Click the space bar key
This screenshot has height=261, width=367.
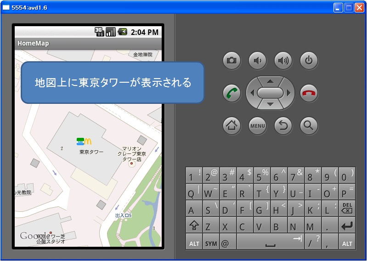click(271, 241)
